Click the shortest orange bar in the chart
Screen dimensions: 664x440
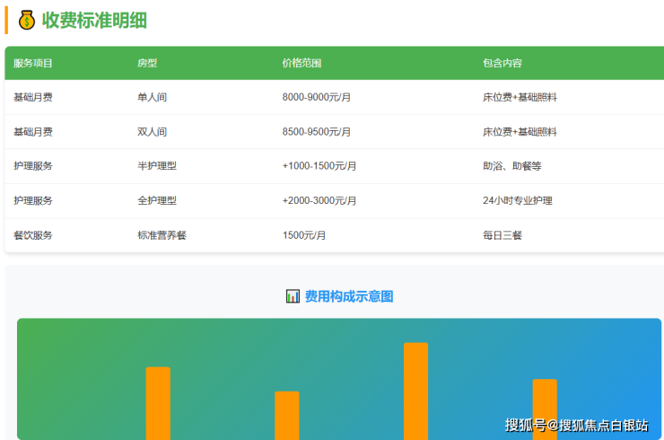point(287,415)
